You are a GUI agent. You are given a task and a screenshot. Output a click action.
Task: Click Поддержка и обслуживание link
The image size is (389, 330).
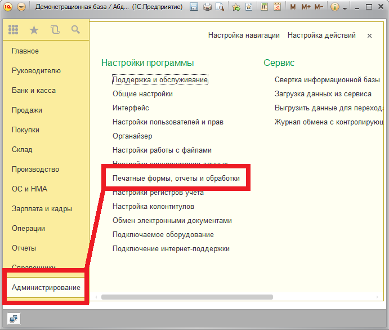point(160,80)
